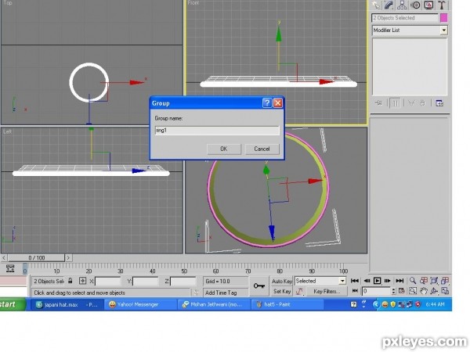Click the pink object color swatch
470x352 pixels.
click(x=444, y=18)
